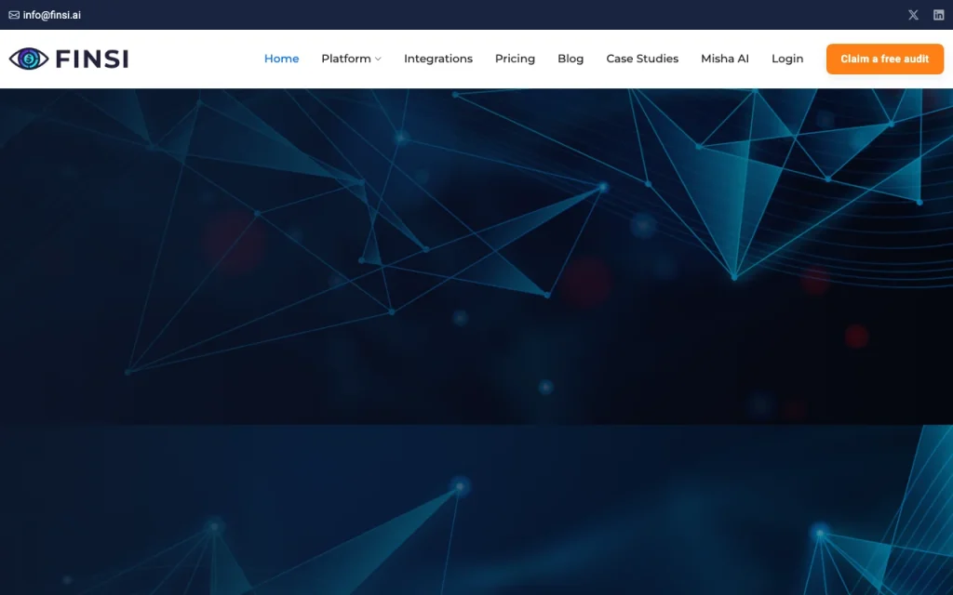Open the LinkedIn social icon

(938, 15)
